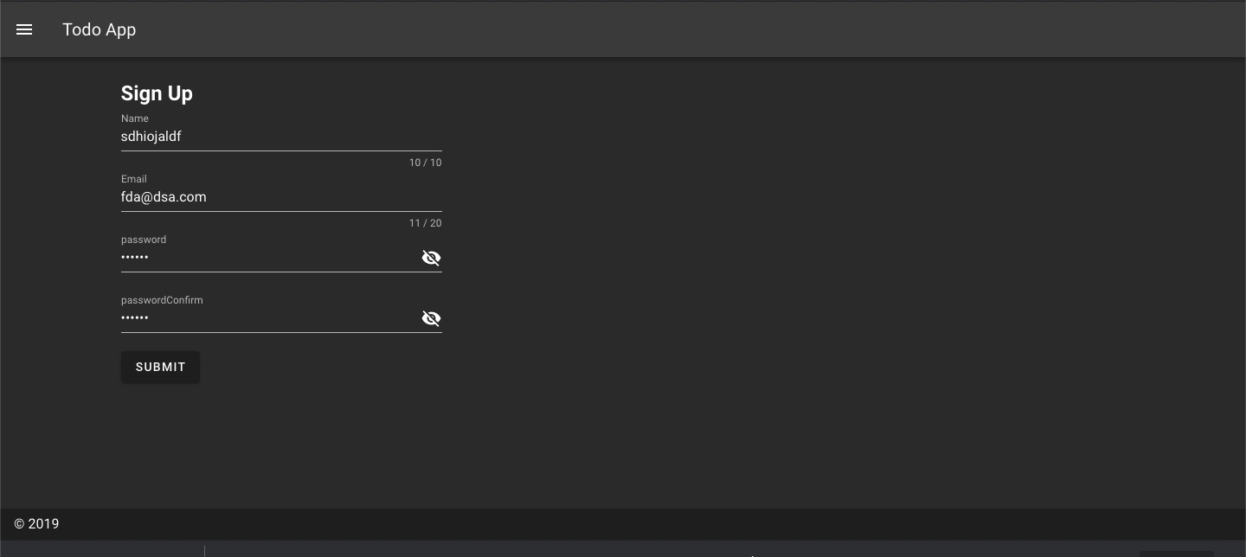Toggle visibility of the password field

pyautogui.click(x=431, y=258)
